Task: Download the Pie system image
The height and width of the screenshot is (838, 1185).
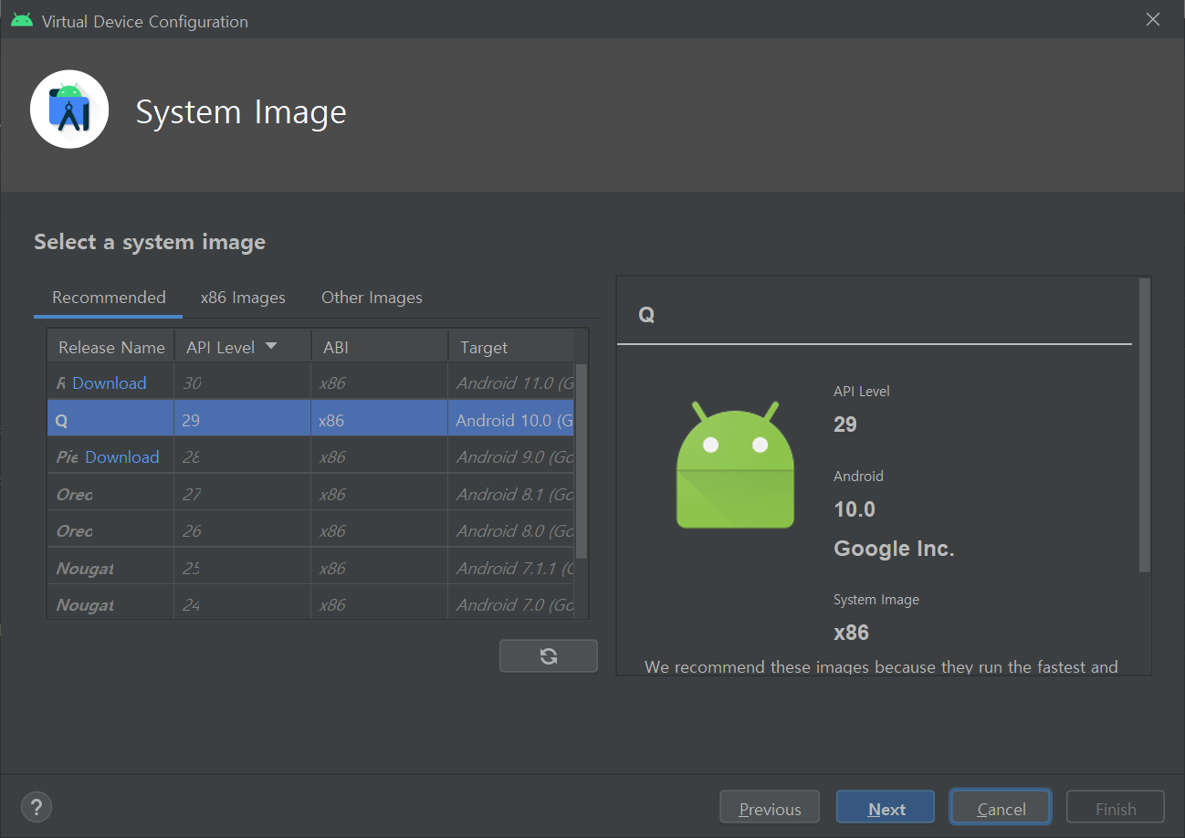Action: (x=121, y=457)
